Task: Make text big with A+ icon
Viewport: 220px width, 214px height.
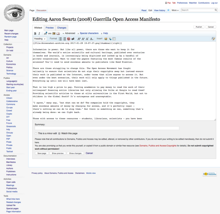Action: pos(79,39)
